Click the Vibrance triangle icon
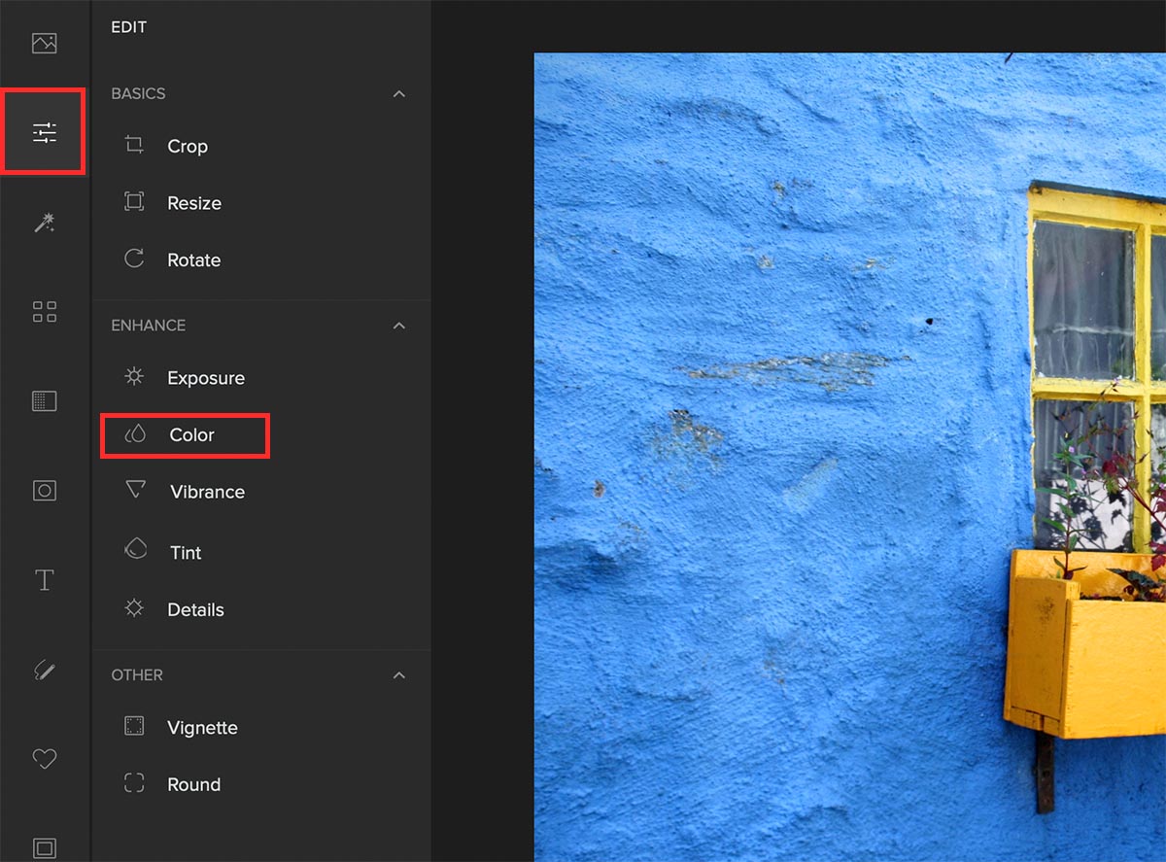Image resolution: width=1166 pixels, height=862 pixels. [x=135, y=490]
